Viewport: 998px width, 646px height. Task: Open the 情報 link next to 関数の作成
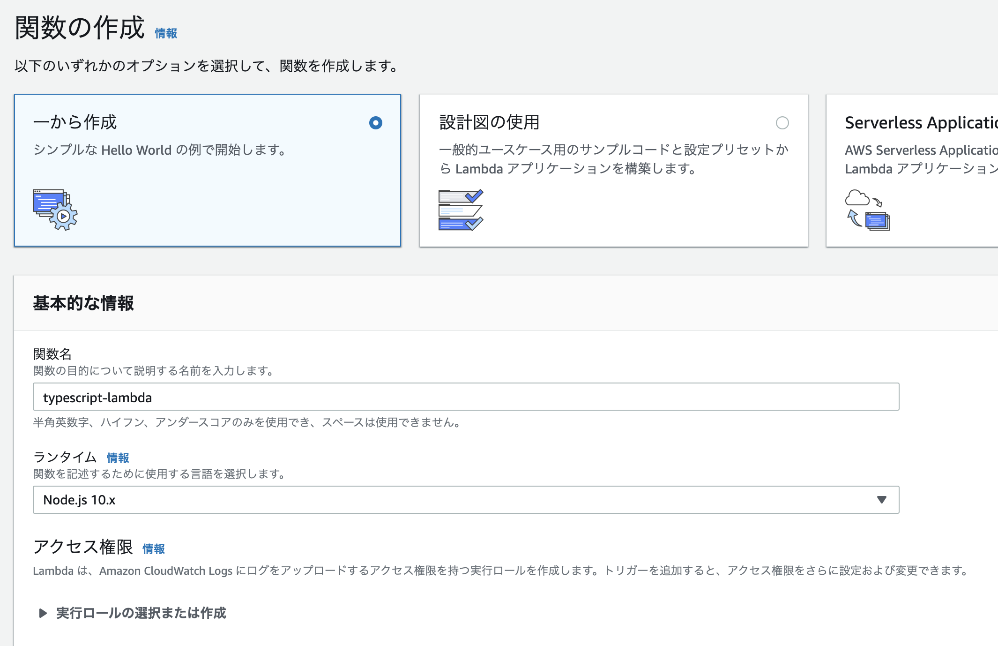[x=166, y=33]
